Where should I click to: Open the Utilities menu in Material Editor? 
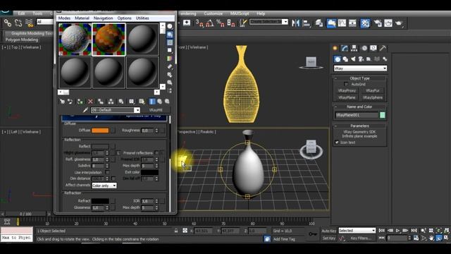(x=142, y=18)
